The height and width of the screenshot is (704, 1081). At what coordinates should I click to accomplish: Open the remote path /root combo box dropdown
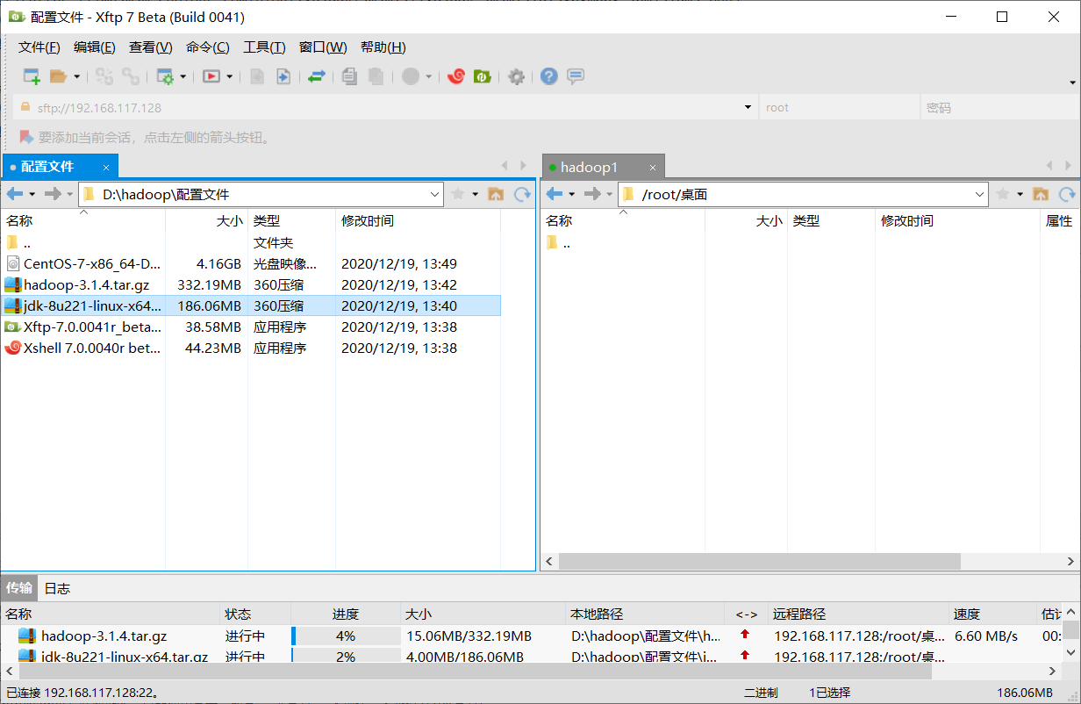point(981,194)
